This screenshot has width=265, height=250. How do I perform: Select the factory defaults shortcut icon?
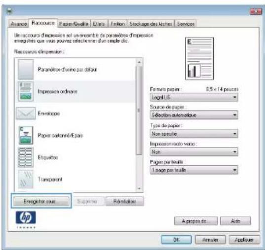pos(26,69)
